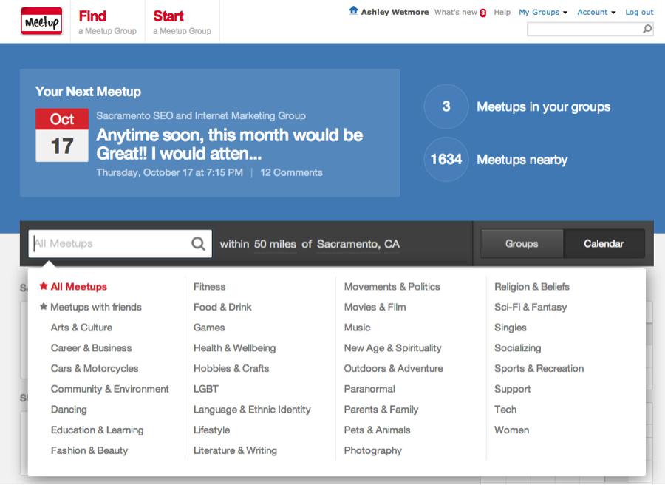The width and height of the screenshot is (665, 485).
Task: Pick the Games category
Action: coord(209,328)
